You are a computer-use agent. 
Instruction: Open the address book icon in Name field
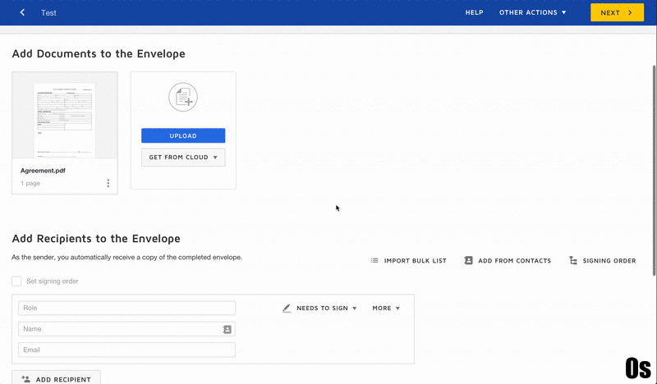(x=227, y=329)
